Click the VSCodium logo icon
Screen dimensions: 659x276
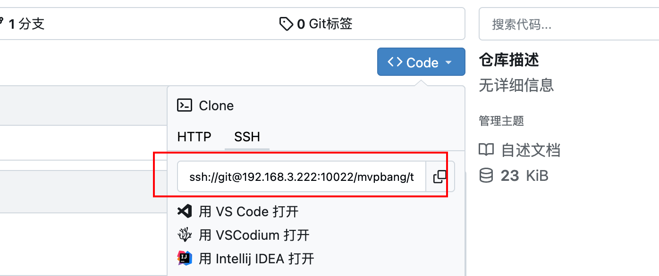184,235
